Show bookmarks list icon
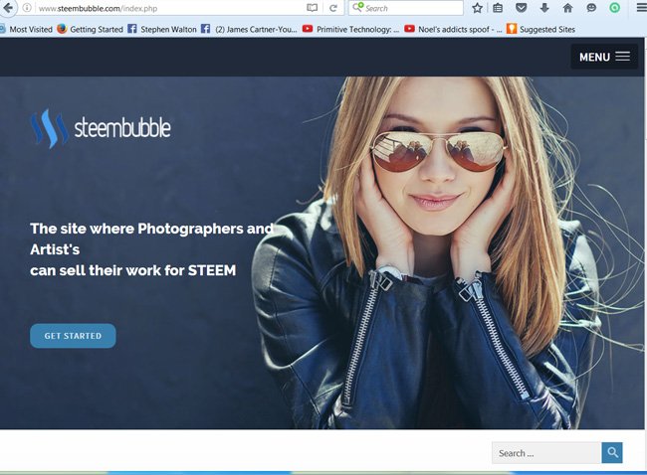 (498, 8)
